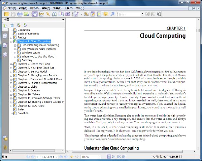Image resolution: width=202 pixels, height=161 pixels.
Task: Select the Index bookmark
Action: click(21, 109)
